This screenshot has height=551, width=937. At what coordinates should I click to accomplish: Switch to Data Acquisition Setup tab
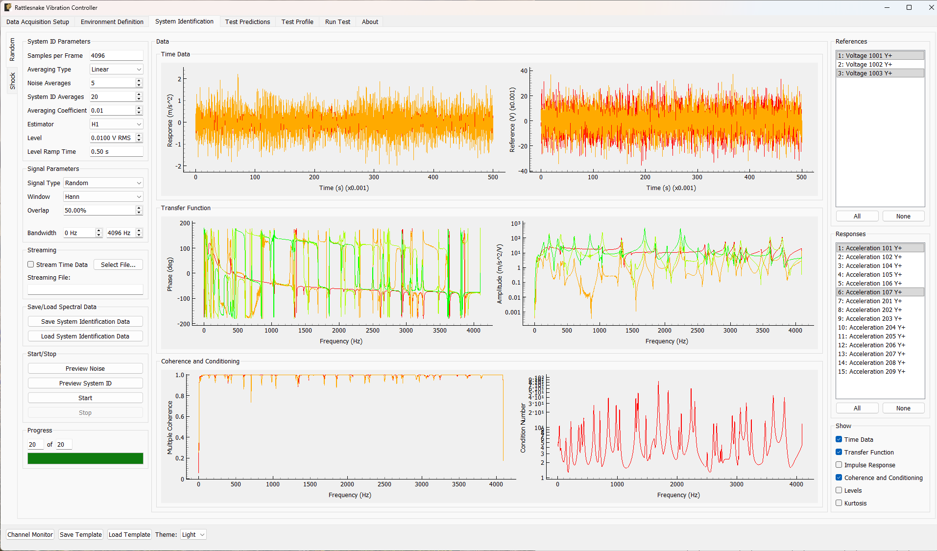38,22
